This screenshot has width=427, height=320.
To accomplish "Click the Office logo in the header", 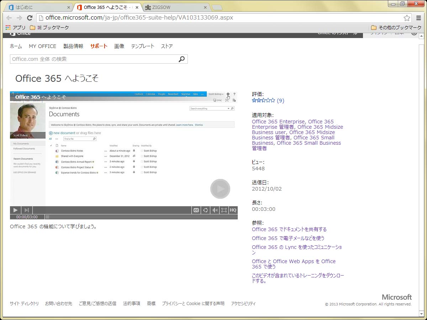I will click(20, 33).
